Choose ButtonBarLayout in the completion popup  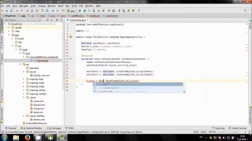tap(138, 88)
